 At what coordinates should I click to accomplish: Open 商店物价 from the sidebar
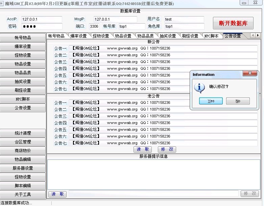coord(23,151)
